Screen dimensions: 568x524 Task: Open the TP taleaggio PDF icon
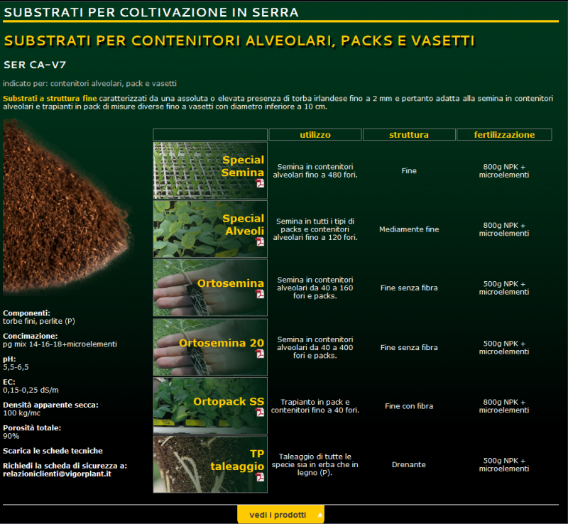[x=260, y=477]
